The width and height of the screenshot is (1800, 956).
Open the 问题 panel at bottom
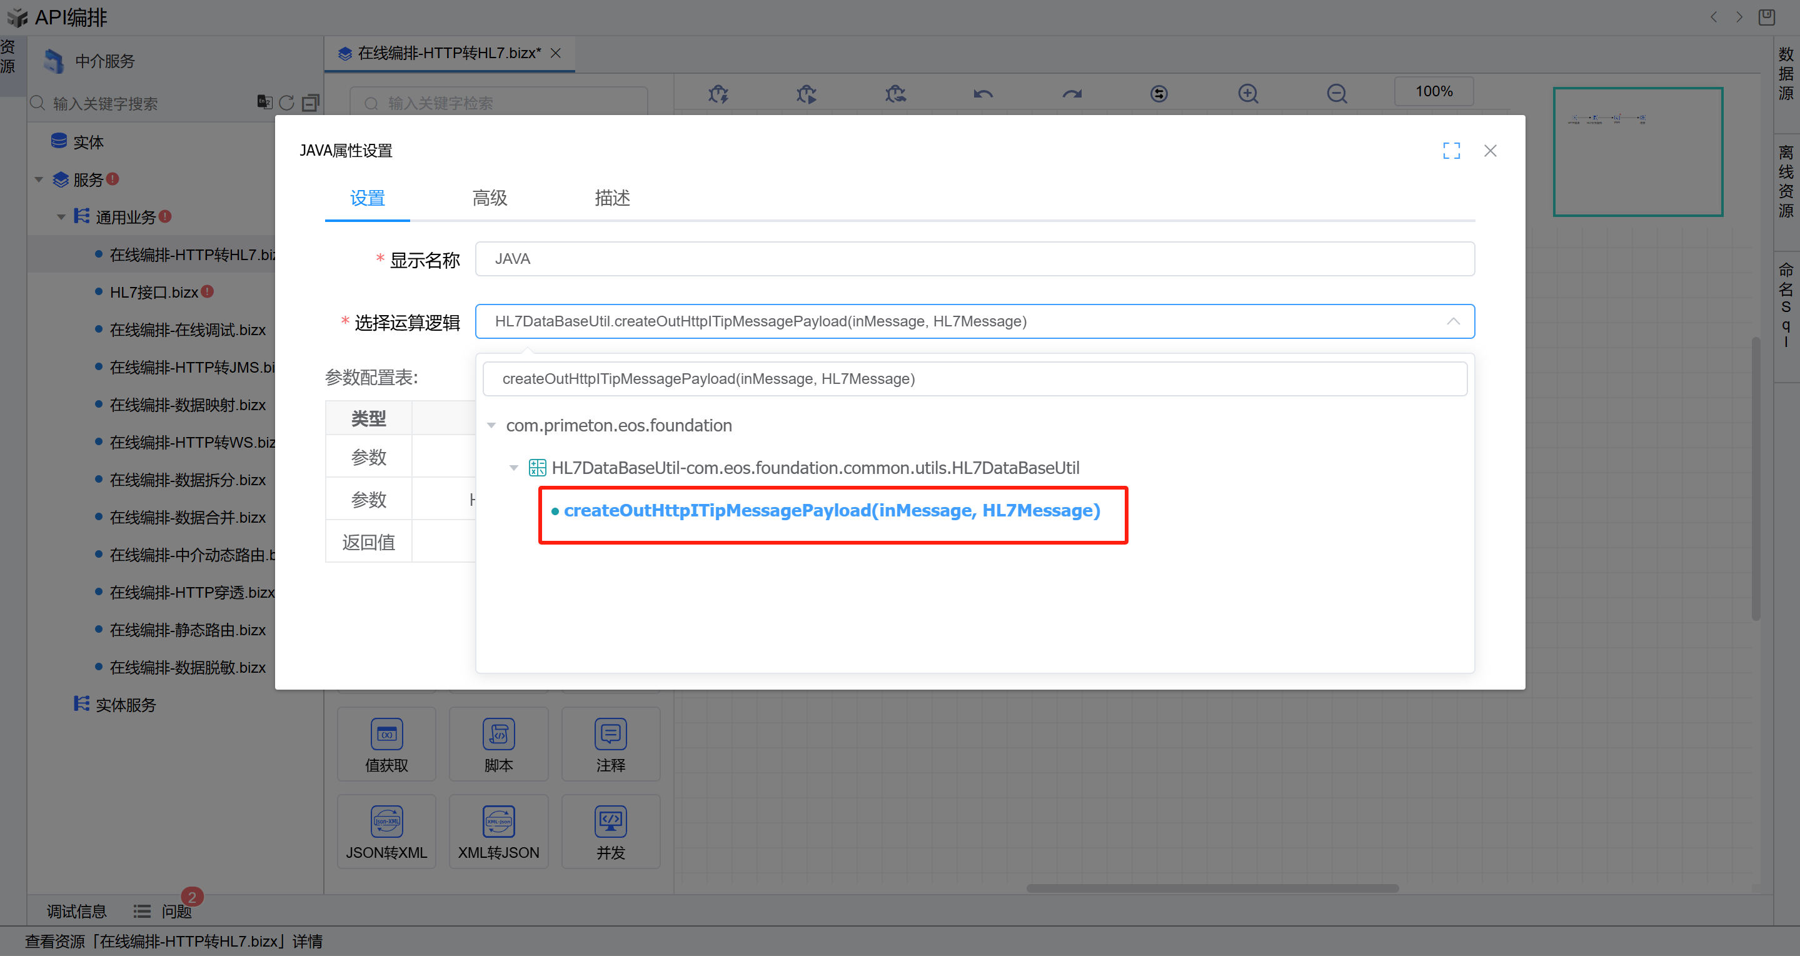point(176,911)
